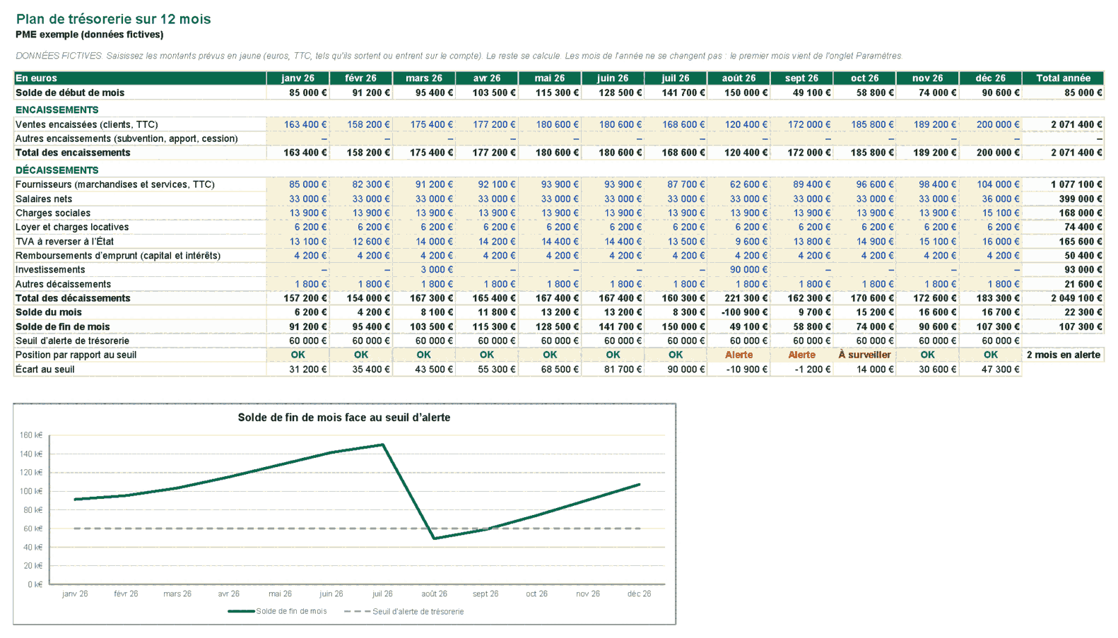Click "Remboursements d'emprunt (capital et intérêts)" label
This screenshot has height=638, width=1118.
coord(118,256)
